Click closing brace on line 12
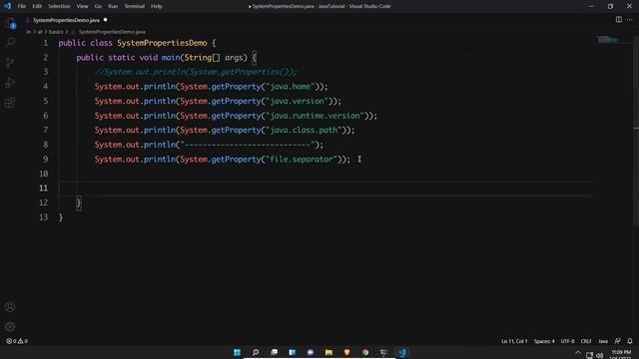Viewport: 639px width, 359px height. [x=79, y=202]
